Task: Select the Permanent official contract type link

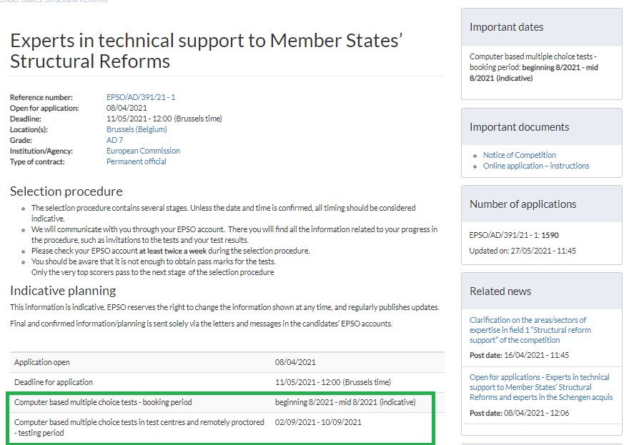Action: [x=136, y=161]
